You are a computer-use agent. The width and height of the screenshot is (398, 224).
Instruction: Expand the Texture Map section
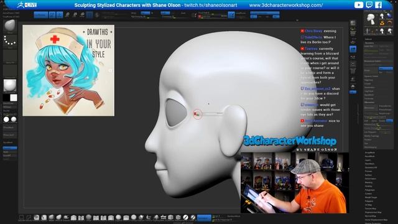point(371,208)
